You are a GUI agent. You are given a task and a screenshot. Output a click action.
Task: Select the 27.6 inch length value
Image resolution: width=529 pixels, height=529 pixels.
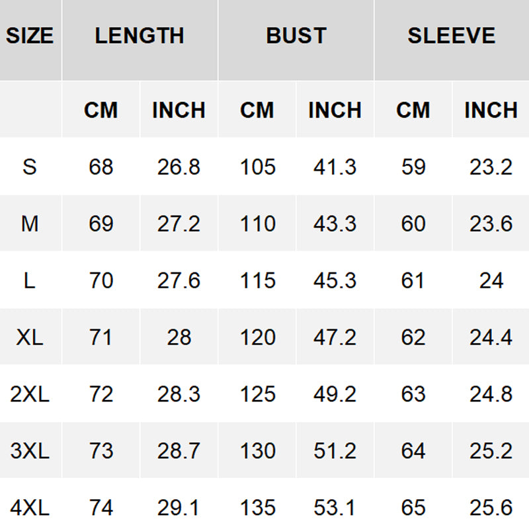click(179, 281)
